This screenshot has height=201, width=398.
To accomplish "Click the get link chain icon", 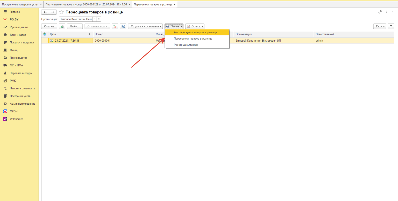I will (380, 12).
